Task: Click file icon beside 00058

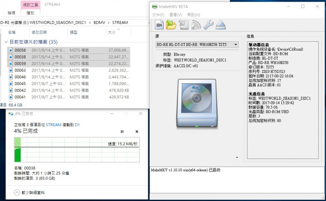Action: 11,50
